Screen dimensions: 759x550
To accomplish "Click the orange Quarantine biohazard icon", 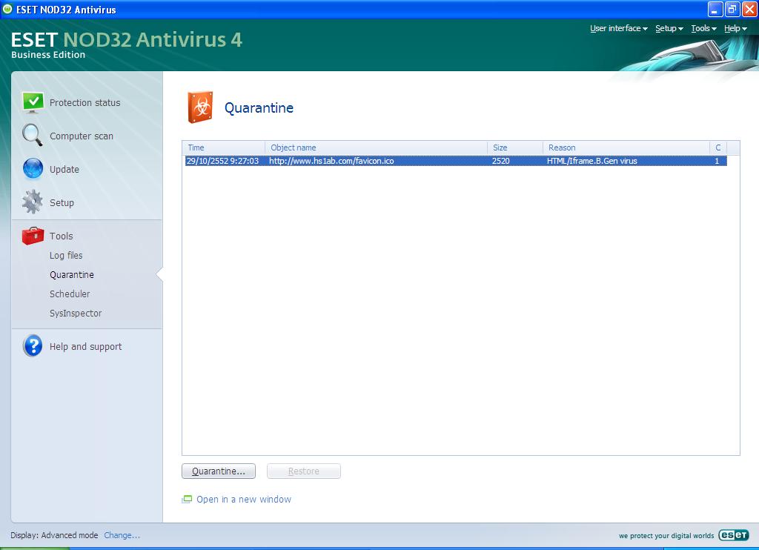I will [x=200, y=108].
